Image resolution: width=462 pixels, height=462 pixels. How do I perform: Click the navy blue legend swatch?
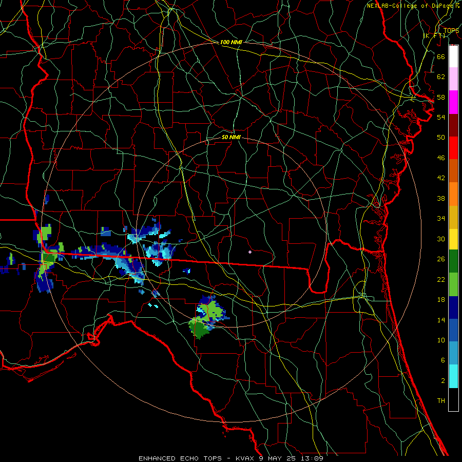[453, 308]
